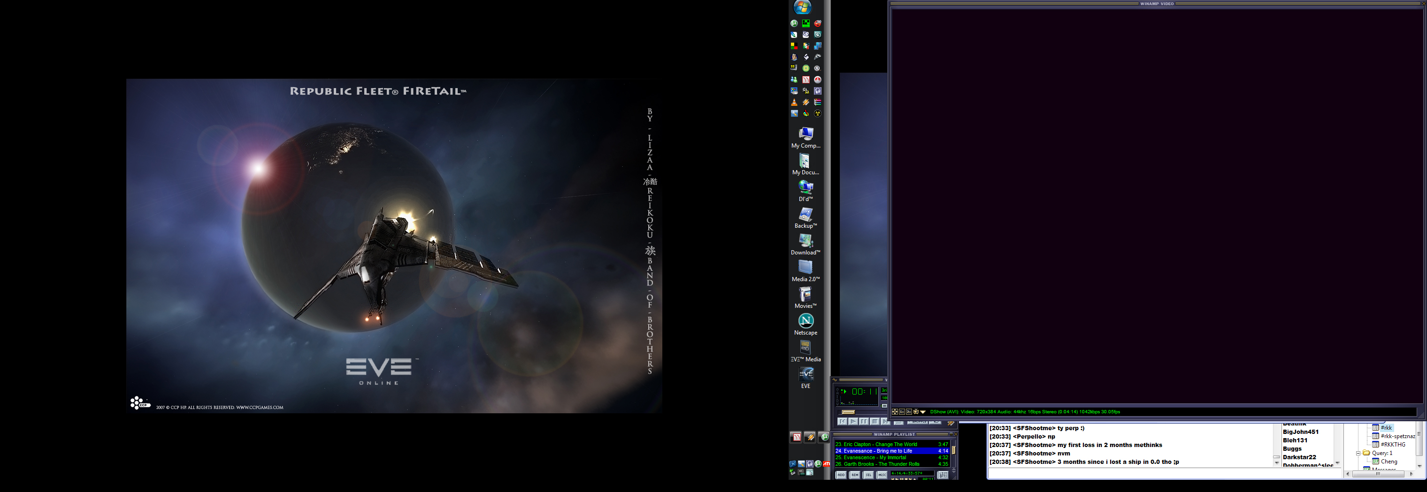Click the playlist SEL button
The image size is (1427, 492).
tap(868, 475)
